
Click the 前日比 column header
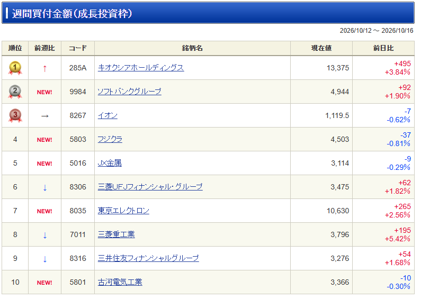(383, 48)
